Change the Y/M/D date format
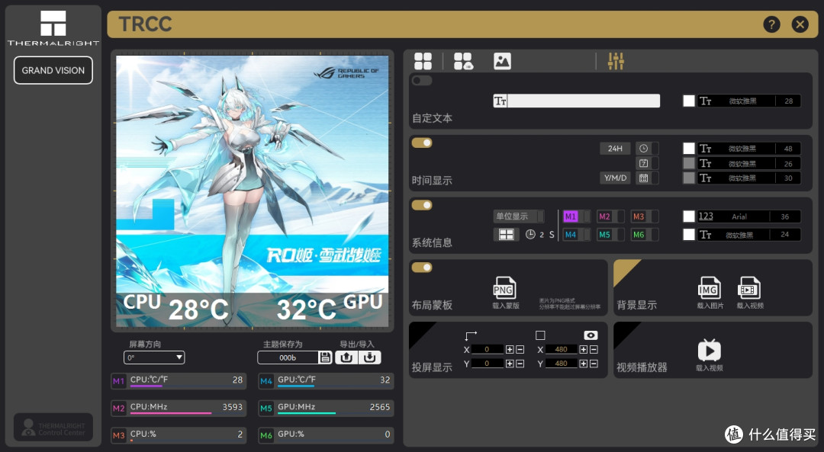824x452 pixels. 615,178
